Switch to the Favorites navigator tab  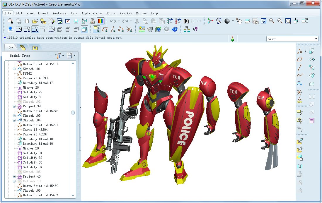[x=35, y=48]
